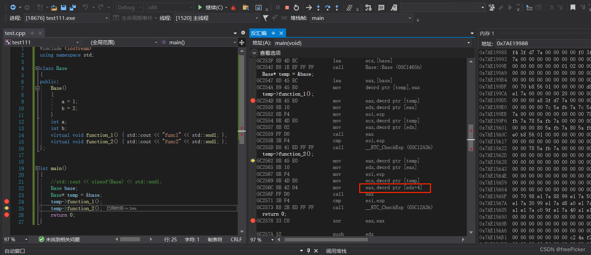Click the Stop Debugging red square
Image resolution: width=591 pixels, height=255 pixels.
[287, 7]
